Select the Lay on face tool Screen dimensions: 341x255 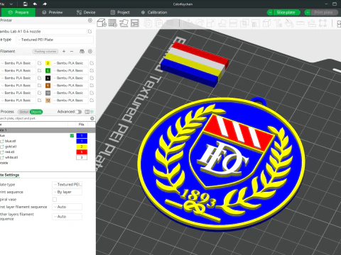(222, 23)
